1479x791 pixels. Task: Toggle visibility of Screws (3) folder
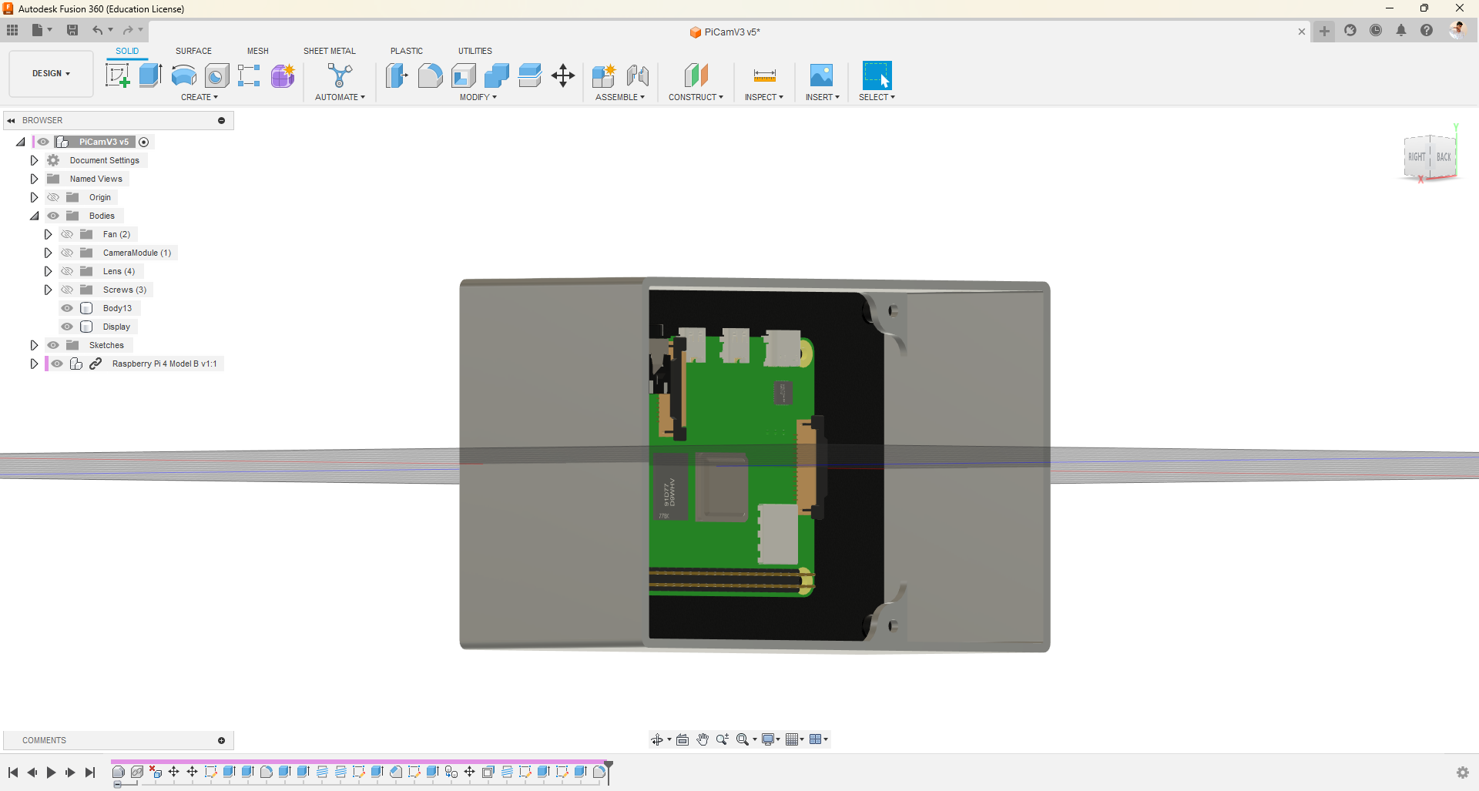pos(67,290)
